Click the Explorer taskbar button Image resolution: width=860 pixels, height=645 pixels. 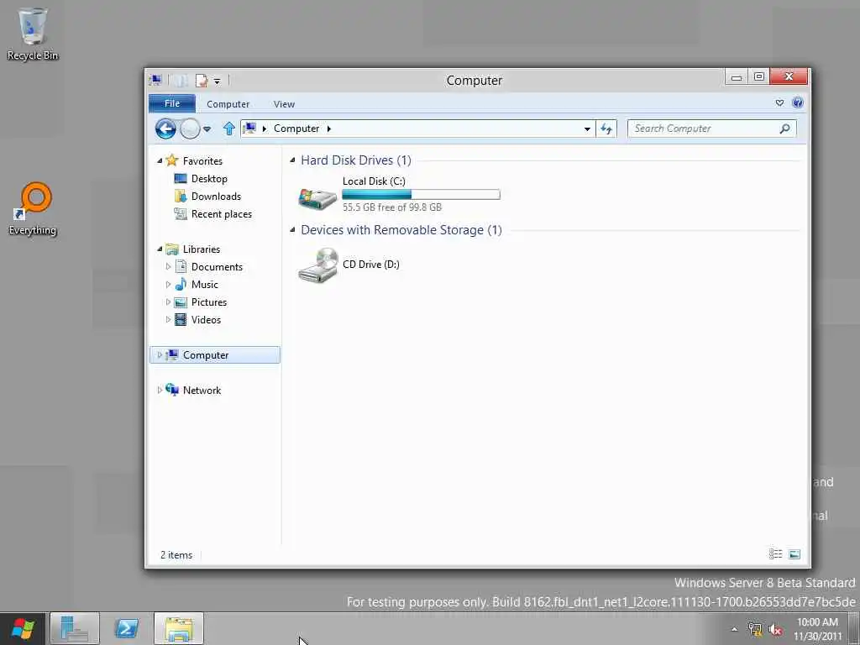179,628
